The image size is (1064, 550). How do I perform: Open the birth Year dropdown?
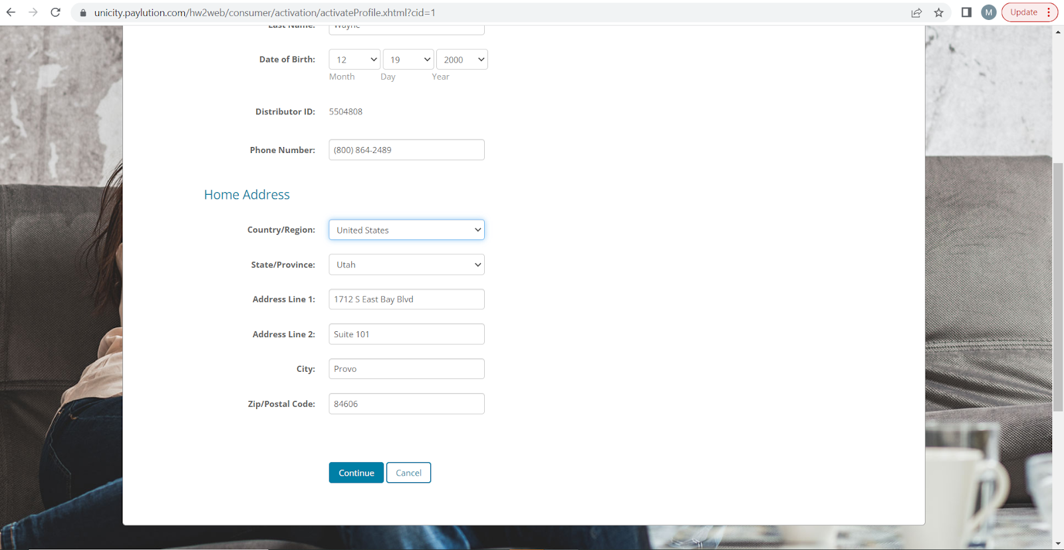462,60
